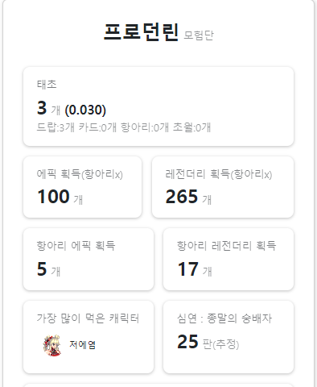Click the 17 개 jar legendary count
The width and height of the screenshot is (317, 387).
pos(195,269)
